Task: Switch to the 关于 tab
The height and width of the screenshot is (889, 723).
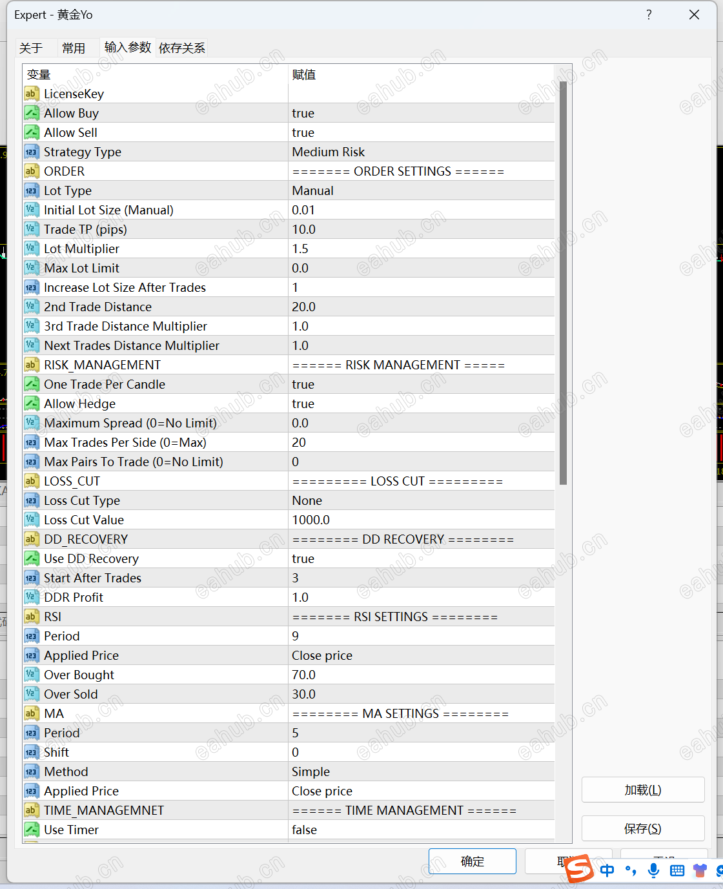Action: 31,48
